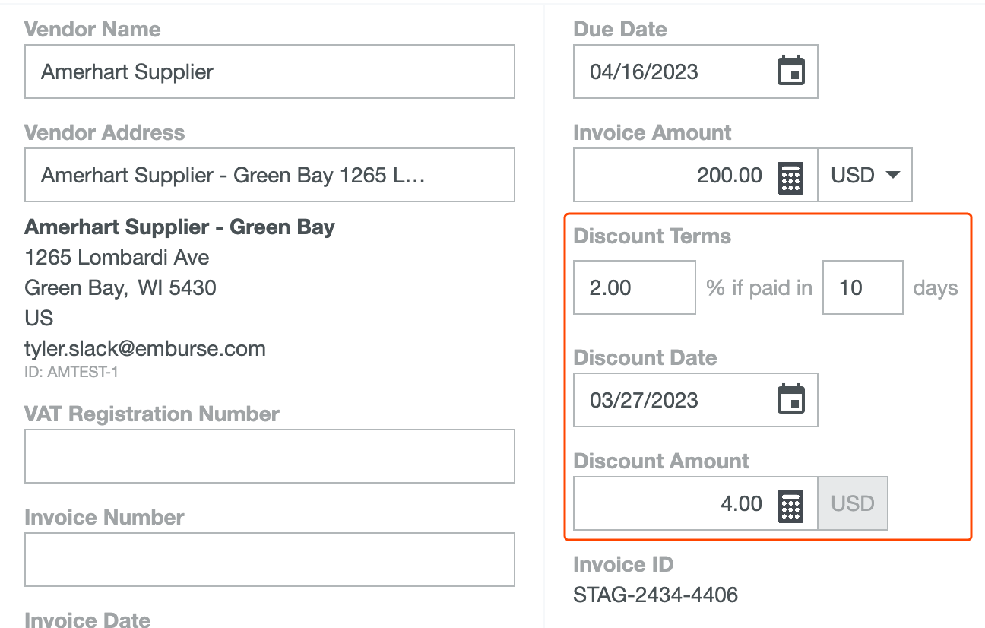
Task: Click the greyed-out USD box beside Discount Amount
Action: [852, 504]
